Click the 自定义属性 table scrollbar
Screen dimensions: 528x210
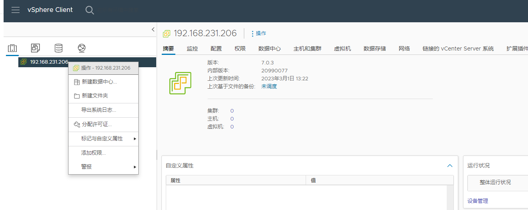[450, 198]
